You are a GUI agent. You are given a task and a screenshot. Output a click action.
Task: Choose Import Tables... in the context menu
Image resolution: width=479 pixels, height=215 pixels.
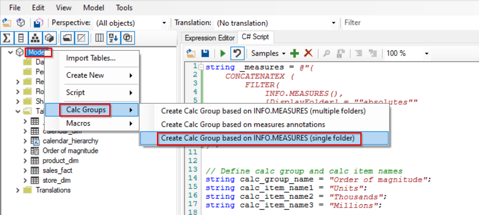92,58
